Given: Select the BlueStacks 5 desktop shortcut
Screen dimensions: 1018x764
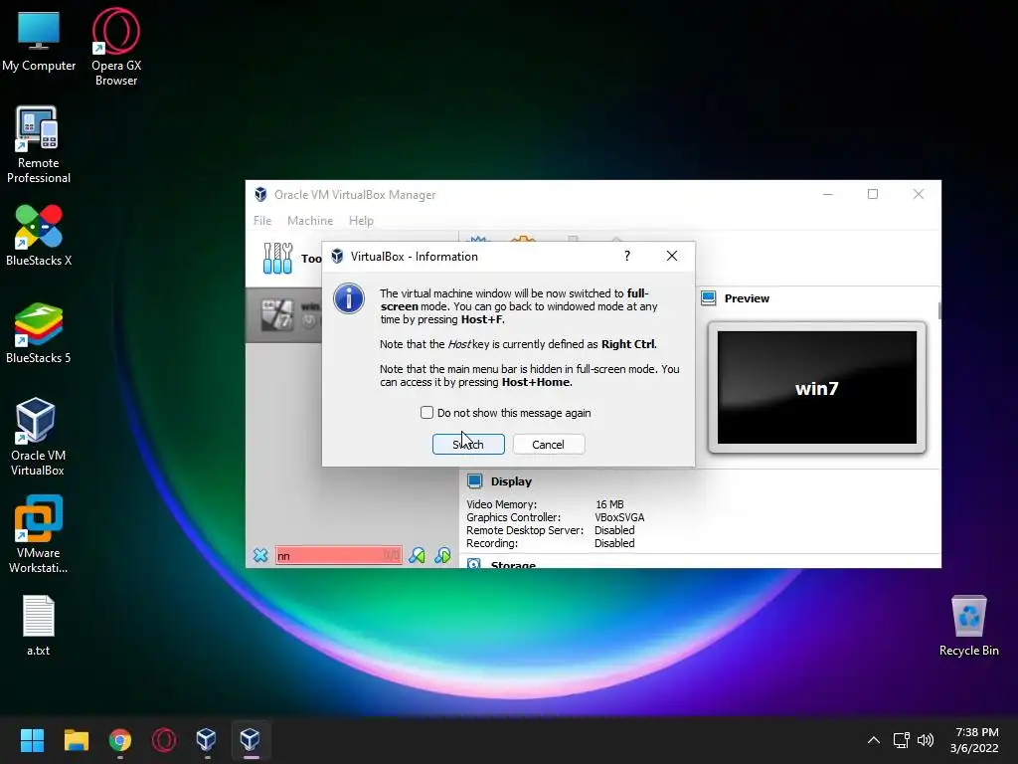Looking at the screenshot, I should (39, 332).
